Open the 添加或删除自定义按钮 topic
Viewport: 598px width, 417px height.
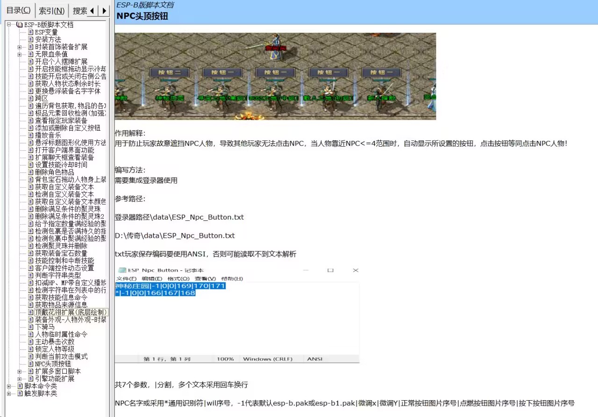coord(67,128)
